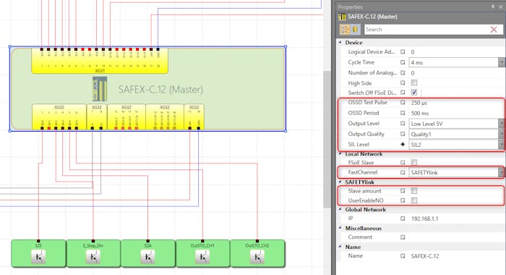This screenshot has width=506, height=275.
Task: Click the alphabetical sort icon beside Search
Action: (356, 30)
